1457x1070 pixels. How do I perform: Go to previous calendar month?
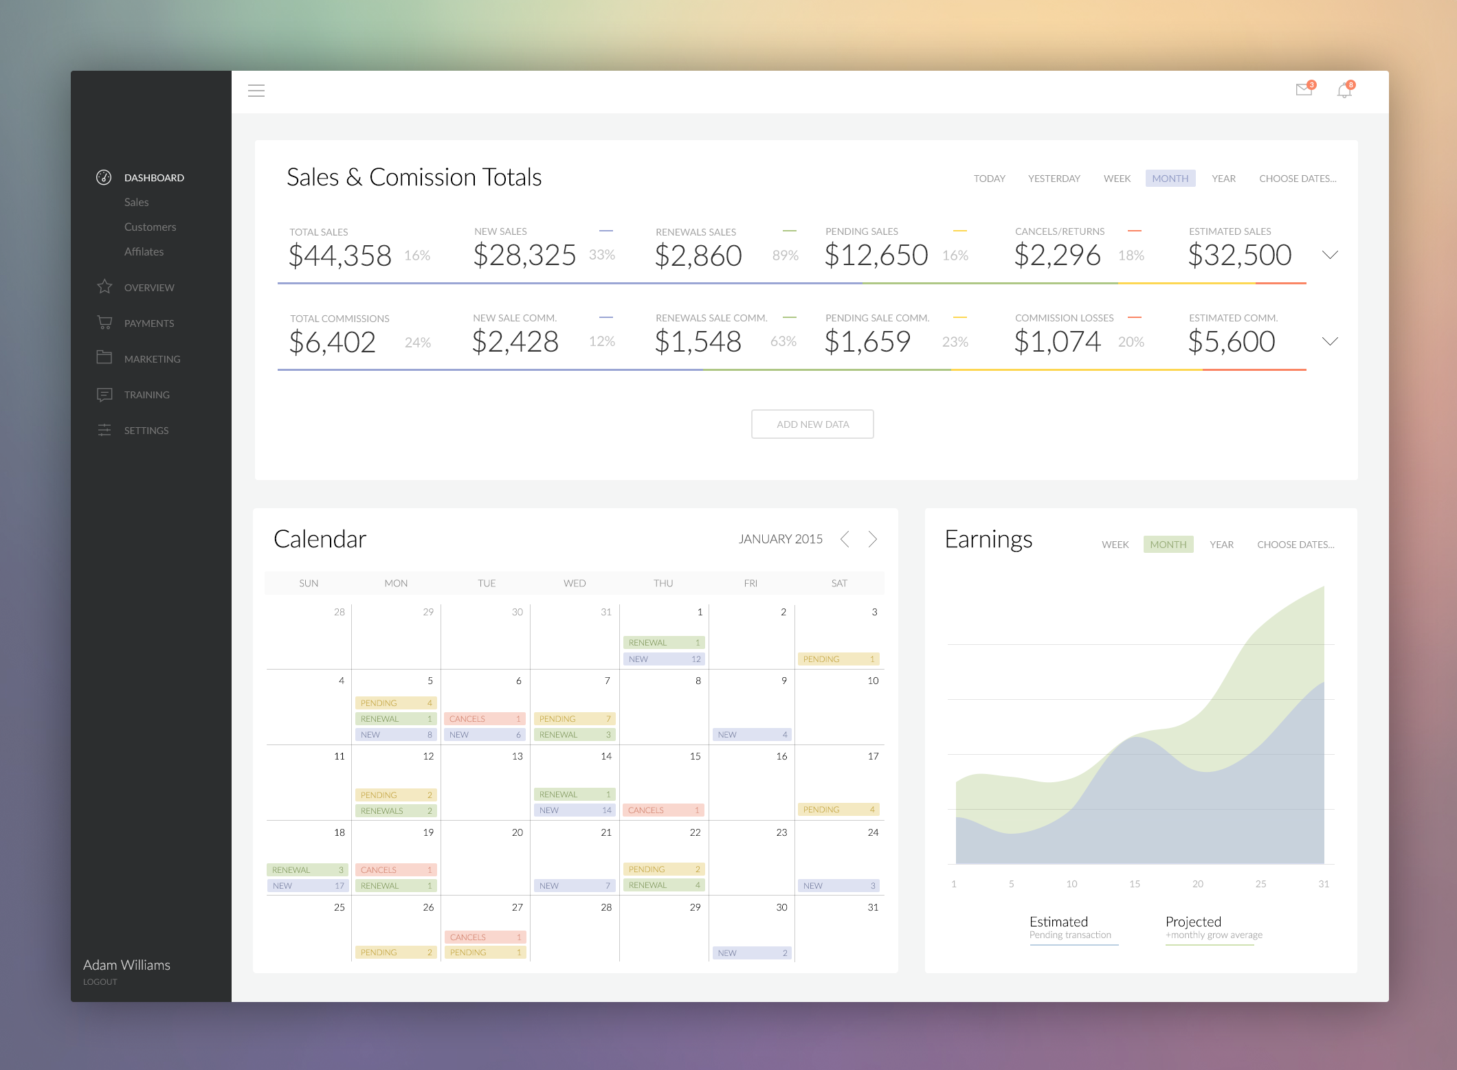coord(845,539)
